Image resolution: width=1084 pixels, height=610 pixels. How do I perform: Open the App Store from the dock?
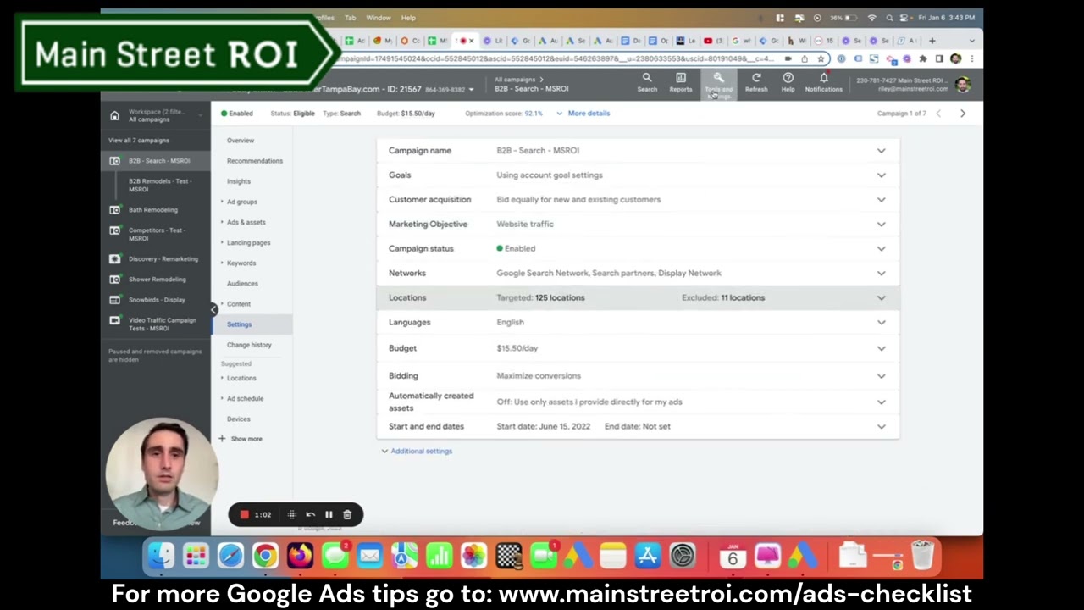[x=648, y=556]
